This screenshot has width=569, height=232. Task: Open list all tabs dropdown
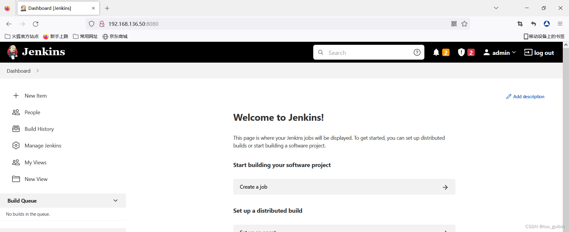pos(496,8)
